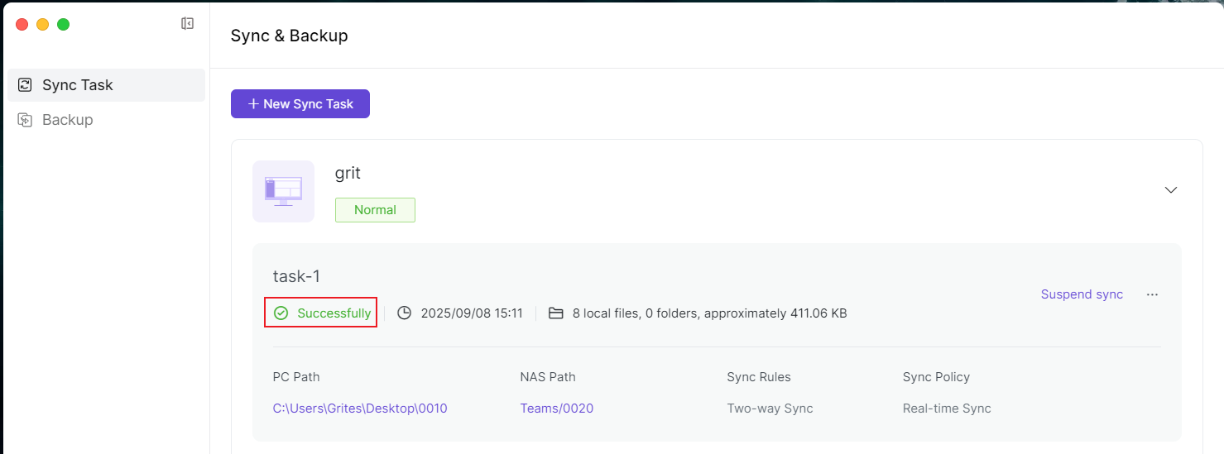Open the NAS Path Teams/0020 link
The image size is (1224, 454).
pos(556,409)
